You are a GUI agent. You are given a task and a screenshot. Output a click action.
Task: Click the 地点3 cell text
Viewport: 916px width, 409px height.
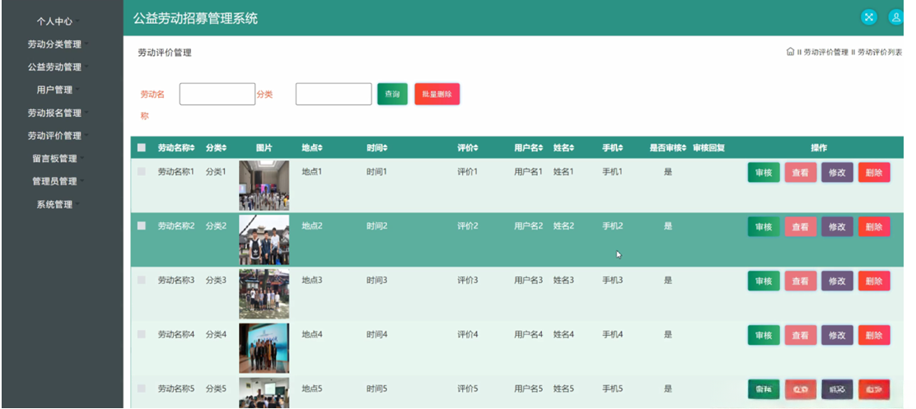click(312, 280)
